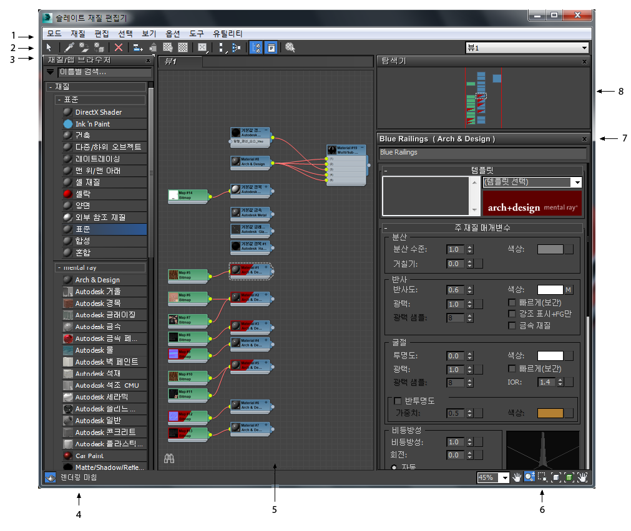This screenshot has width=631, height=531.
Task: Click the binoculars search icon in view
Action: (x=169, y=459)
